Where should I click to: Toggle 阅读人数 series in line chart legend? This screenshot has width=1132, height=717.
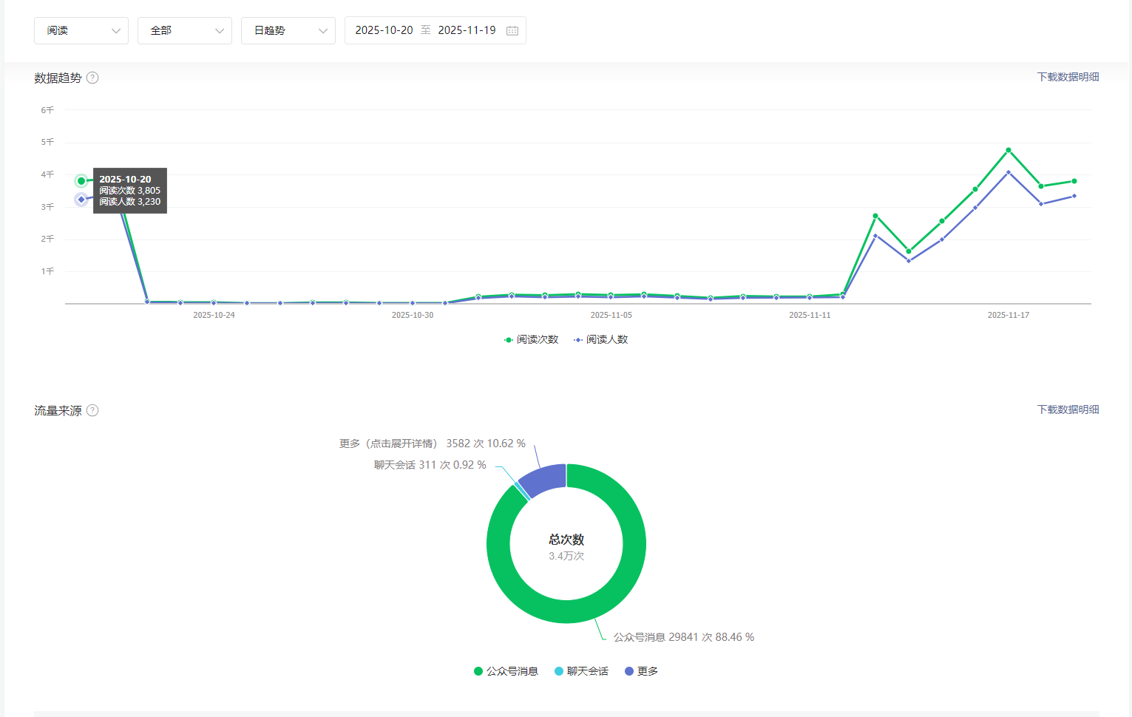[x=600, y=339]
